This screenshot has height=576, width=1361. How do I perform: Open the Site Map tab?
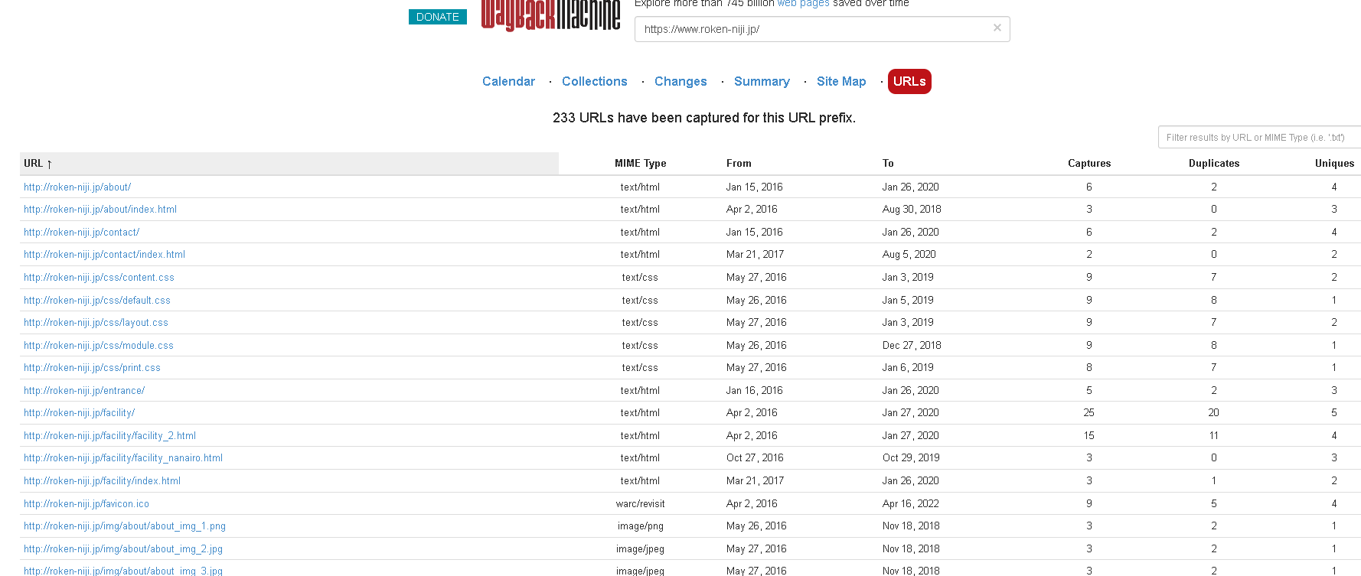[x=840, y=81]
